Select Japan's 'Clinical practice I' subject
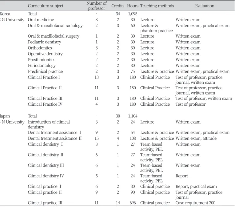The height and width of the screenshot is (207, 235). [45, 187]
